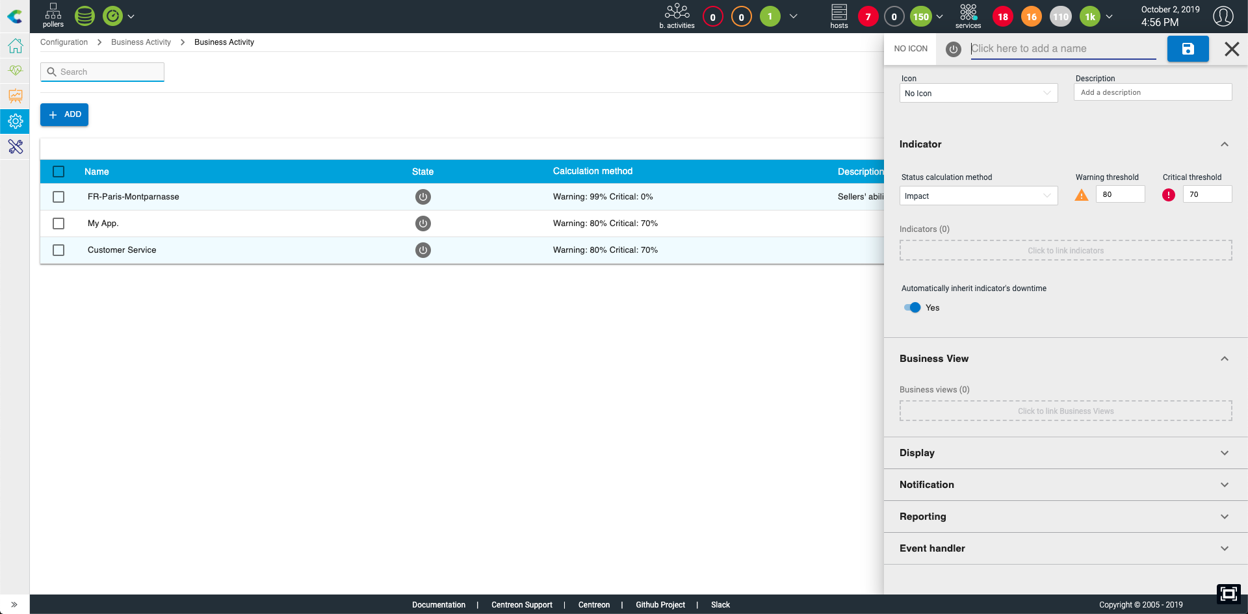Select the configuration gear sidebar icon

tap(15, 121)
